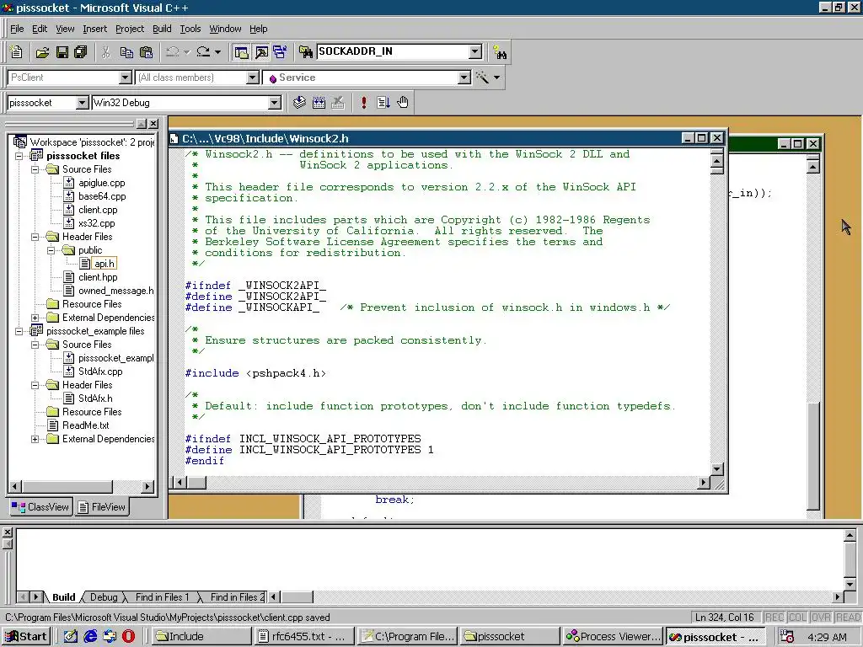This screenshot has width=863, height=647.
Task: Select StdAfx.h in the file tree
Action: (95, 398)
